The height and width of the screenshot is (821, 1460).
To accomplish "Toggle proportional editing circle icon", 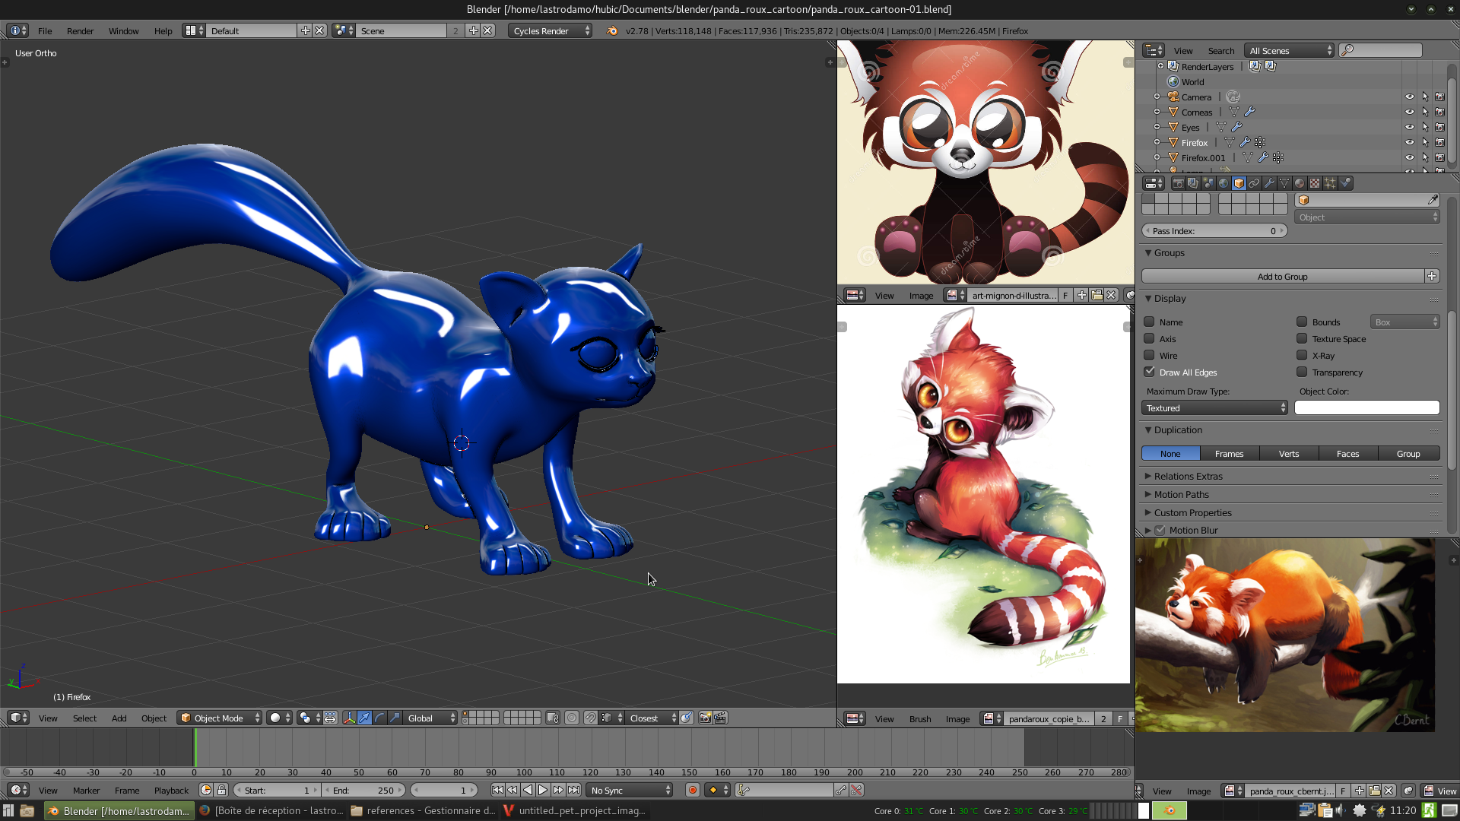I will [x=572, y=718].
